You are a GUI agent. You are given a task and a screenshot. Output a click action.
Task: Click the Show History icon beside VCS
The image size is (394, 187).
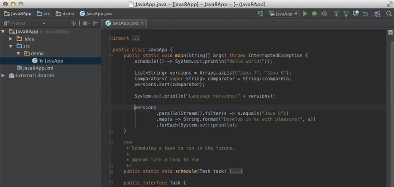click(x=356, y=14)
